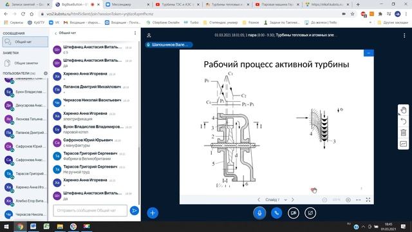Select user Тарасов Григорий in users list
Viewport: 412px width, 232px height.
25,173
